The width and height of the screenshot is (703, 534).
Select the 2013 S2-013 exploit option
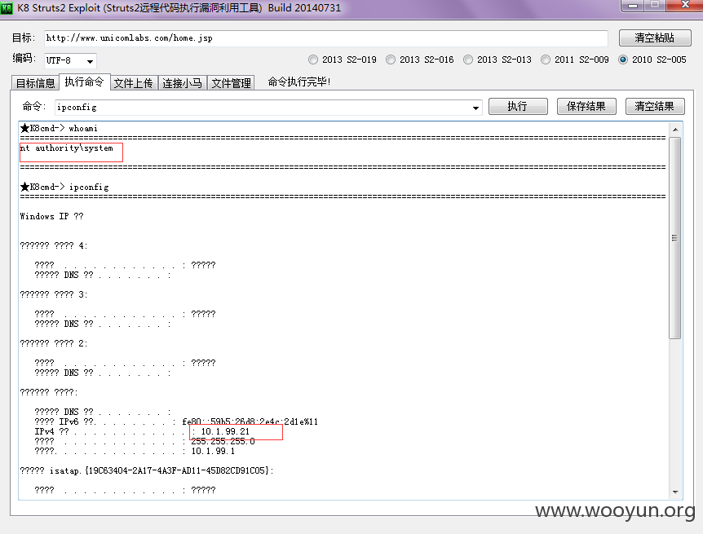pos(497,60)
